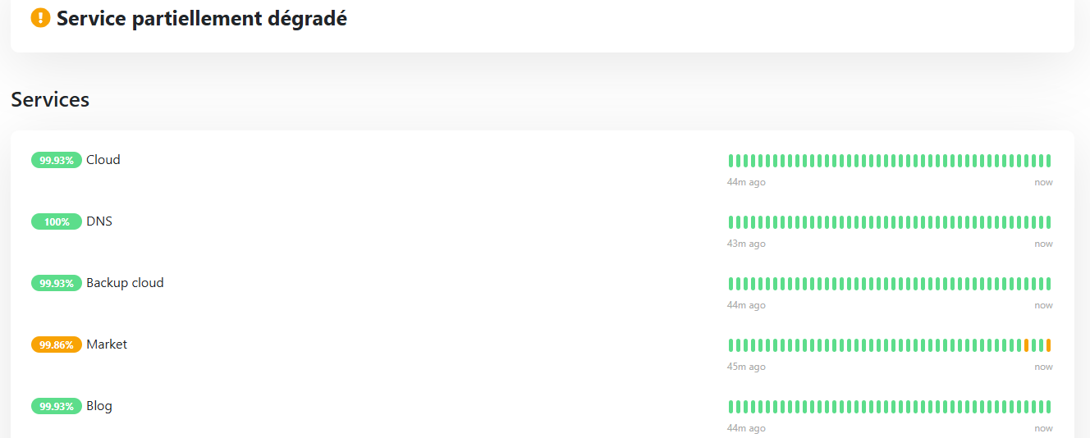Select the oldest DNS heartbeat bar
This screenshot has height=438, width=1090.
pyautogui.click(x=730, y=222)
